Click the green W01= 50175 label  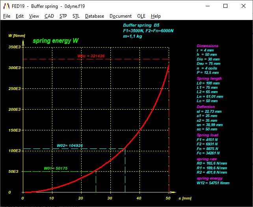coord(56,169)
